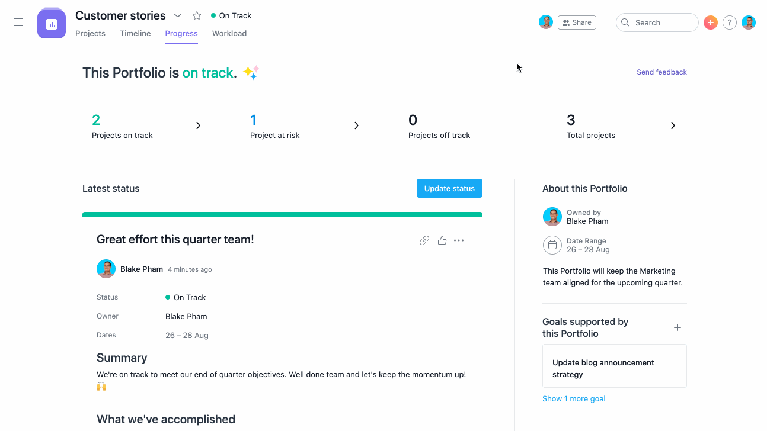This screenshot has height=431, width=767.
Task: Expand Project at risk chevron
Action: (x=356, y=126)
